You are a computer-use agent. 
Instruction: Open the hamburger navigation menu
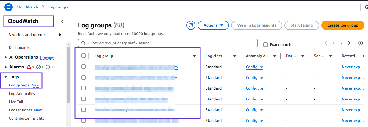(x=9, y=7)
